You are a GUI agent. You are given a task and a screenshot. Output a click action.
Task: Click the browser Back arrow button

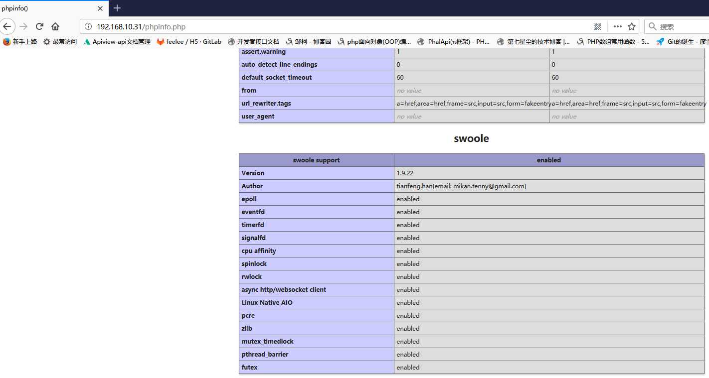click(x=6, y=26)
